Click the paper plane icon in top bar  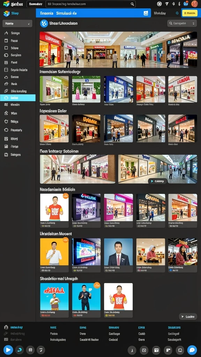[x=166, y=4]
